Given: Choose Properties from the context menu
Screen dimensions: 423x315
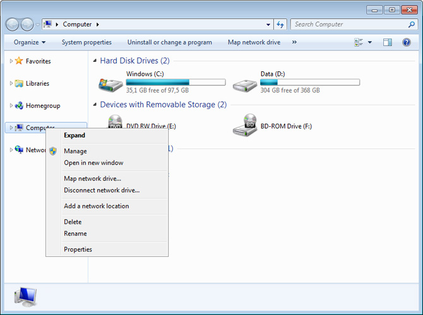Looking at the screenshot, I should pos(107,249).
